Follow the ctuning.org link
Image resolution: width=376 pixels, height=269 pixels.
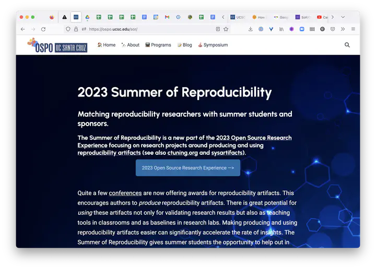tap(182, 153)
